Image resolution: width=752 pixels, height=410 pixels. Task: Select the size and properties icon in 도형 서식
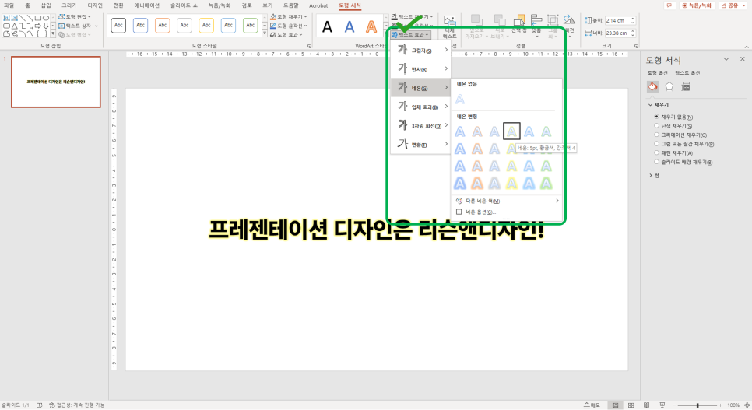686,87
